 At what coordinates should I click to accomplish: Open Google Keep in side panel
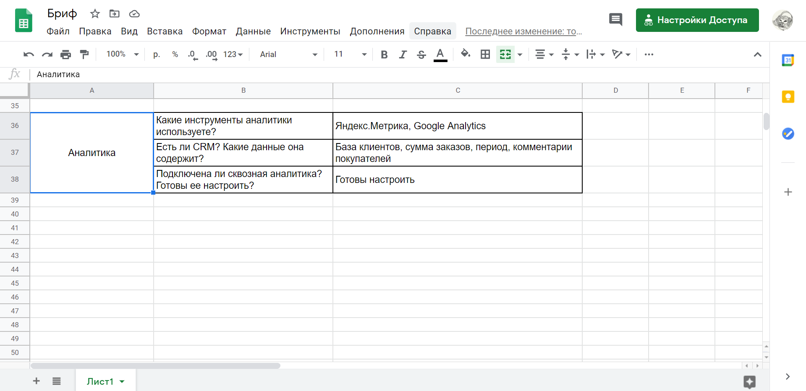pos(788,97)
